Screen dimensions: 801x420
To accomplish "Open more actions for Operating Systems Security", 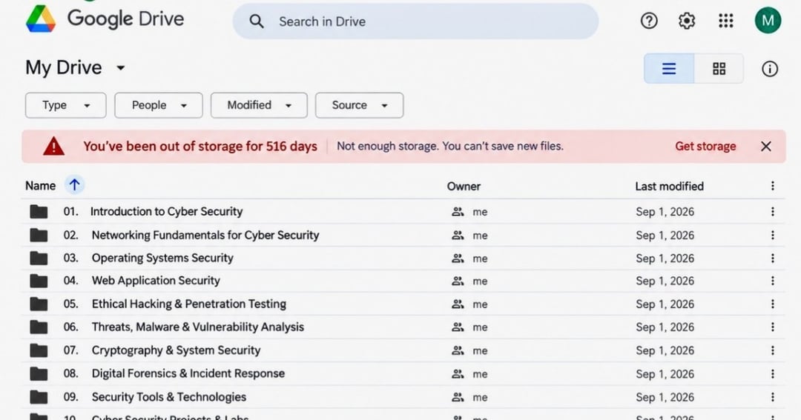I will click(x=772, y=259).
